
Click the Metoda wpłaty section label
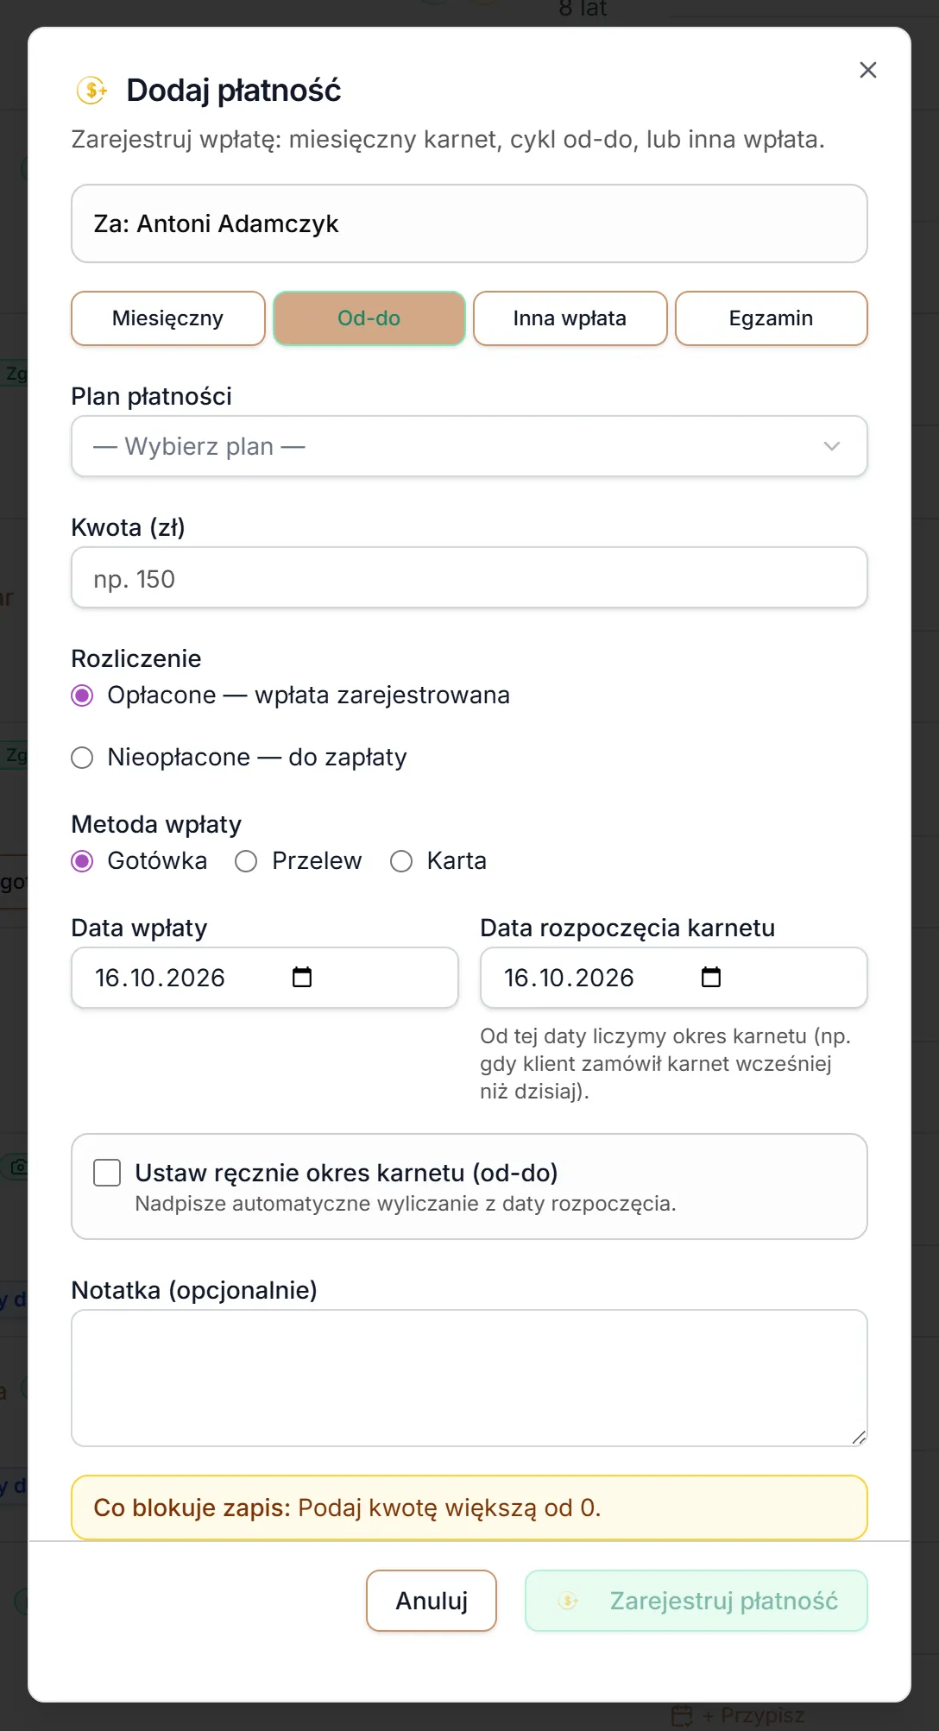[156, 824]
